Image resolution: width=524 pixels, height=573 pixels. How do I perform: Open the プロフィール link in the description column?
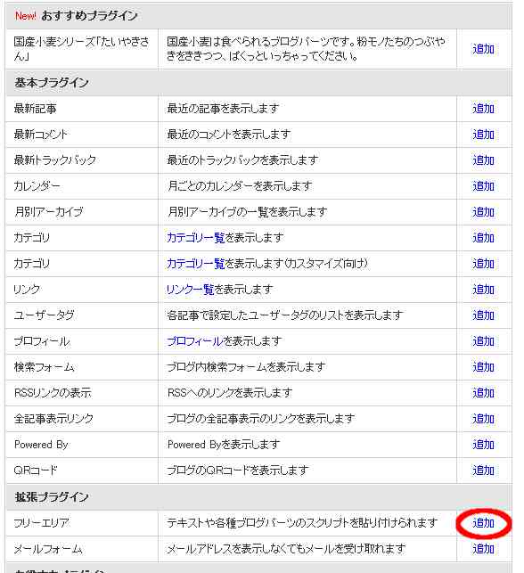194,341
